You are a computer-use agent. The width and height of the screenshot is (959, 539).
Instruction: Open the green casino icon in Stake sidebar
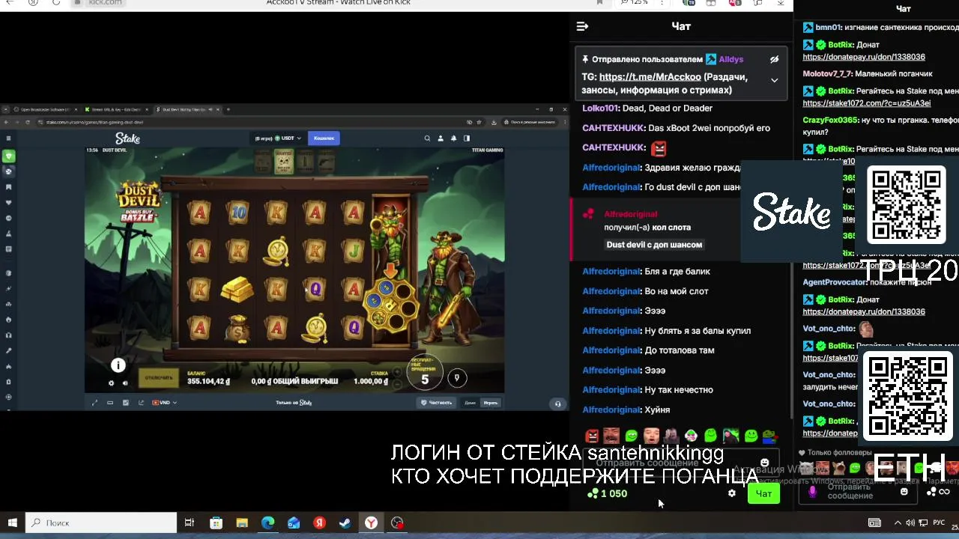pyautogui.click(x=8, y=156)
